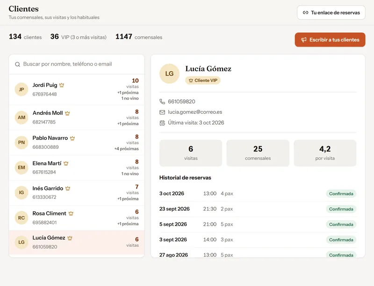Click the crown icon beside Lucía Gómez in list

tap(70, 238)
